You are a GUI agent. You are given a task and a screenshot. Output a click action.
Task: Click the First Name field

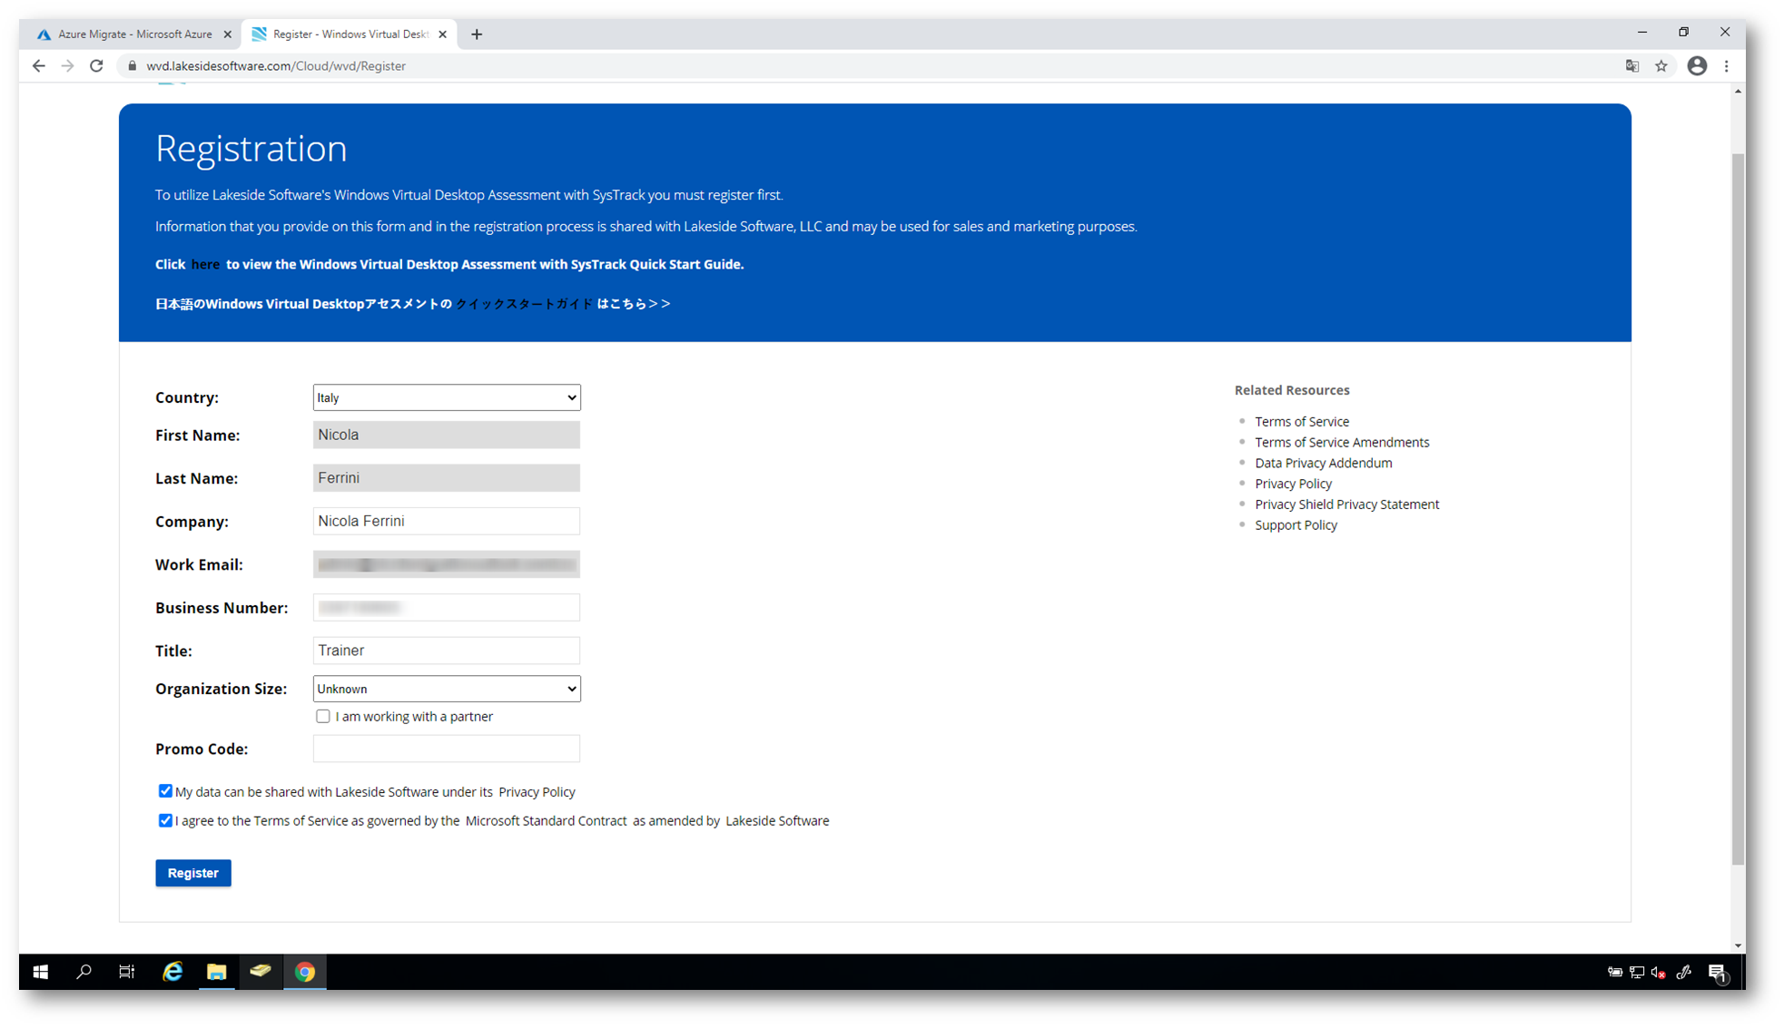447,435
